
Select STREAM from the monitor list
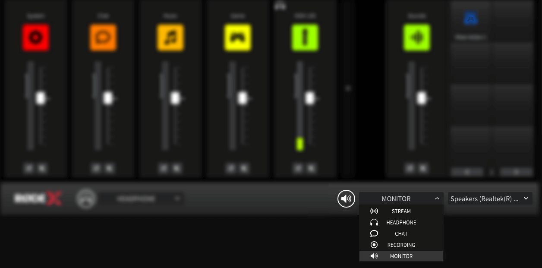tap(401, 211)
